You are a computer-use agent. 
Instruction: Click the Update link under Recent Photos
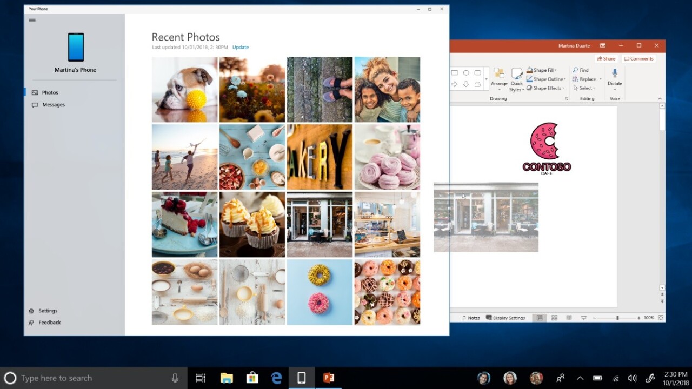[241, 48]
